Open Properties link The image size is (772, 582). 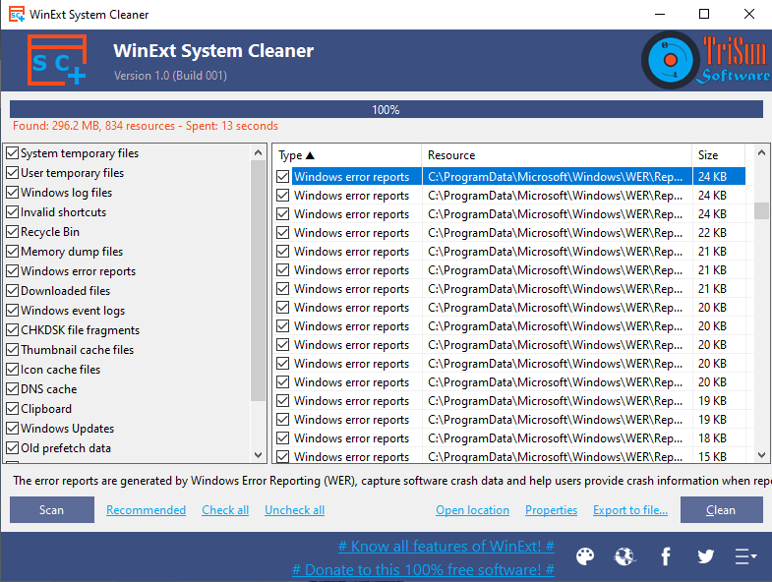551,510
